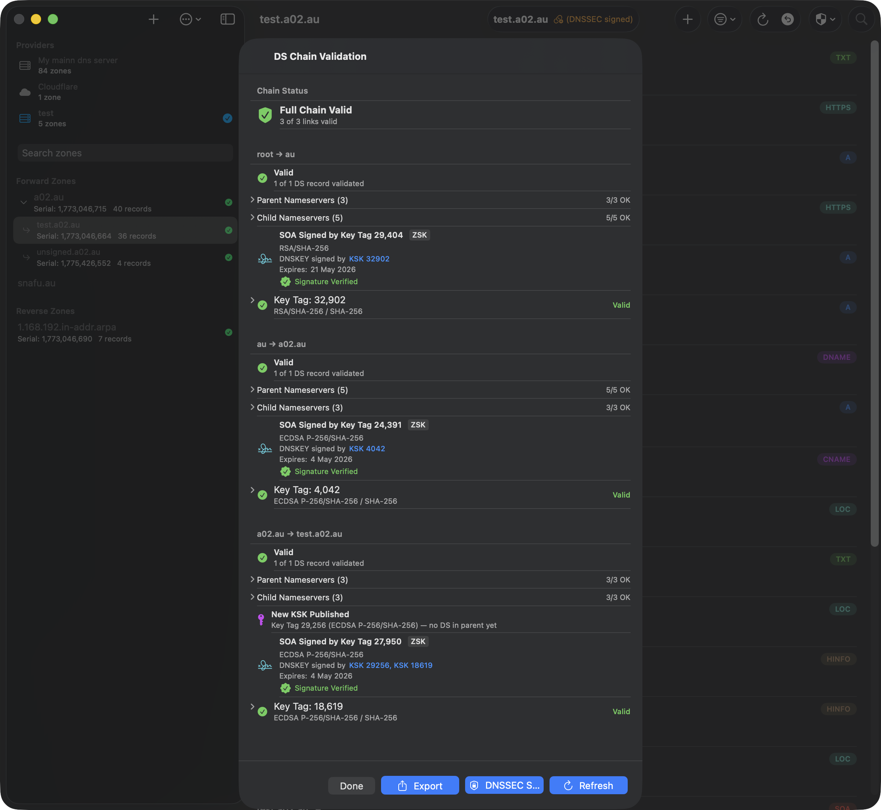
Task: Click the search magnifier icon in toolbar
Action: click(861, 19)
